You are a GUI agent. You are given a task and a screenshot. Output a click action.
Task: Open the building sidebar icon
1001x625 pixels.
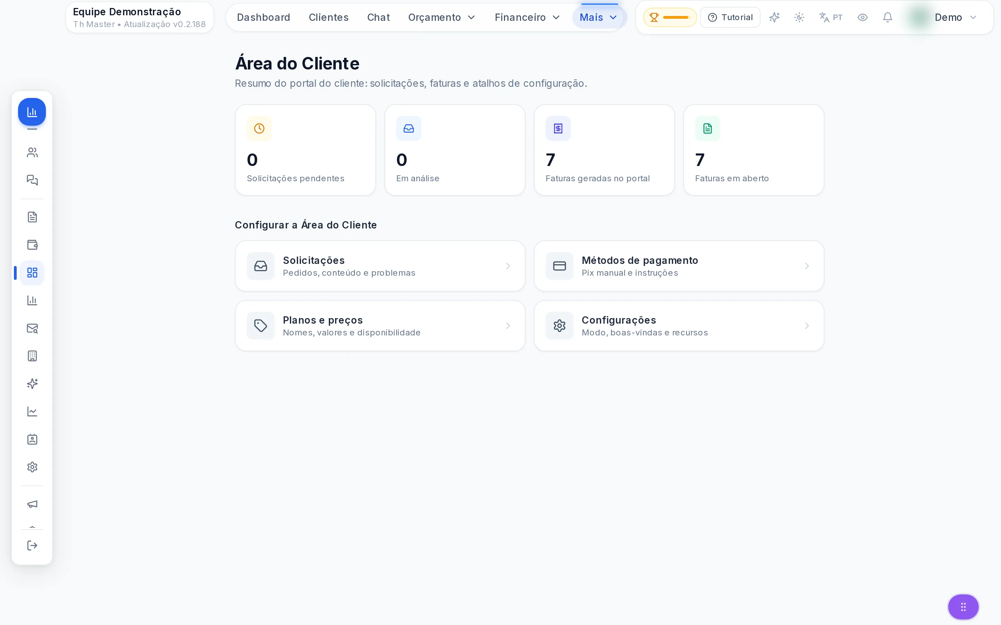(x=32, y=356)
